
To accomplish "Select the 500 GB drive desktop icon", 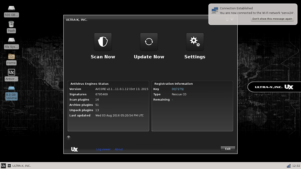I will [11, 8].
